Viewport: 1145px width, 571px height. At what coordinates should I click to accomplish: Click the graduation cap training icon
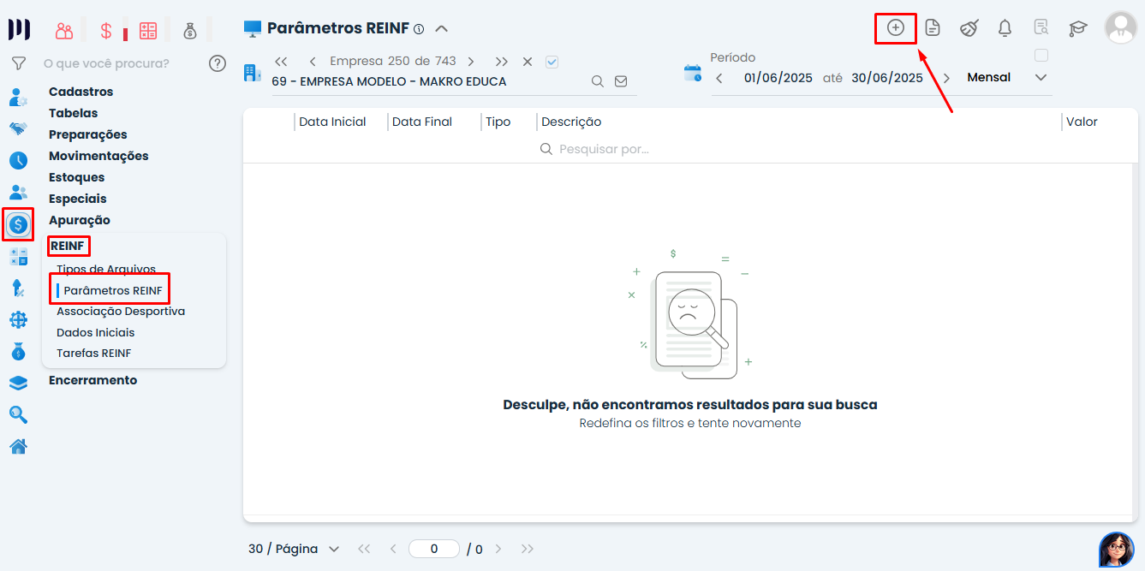(1077, 28)
